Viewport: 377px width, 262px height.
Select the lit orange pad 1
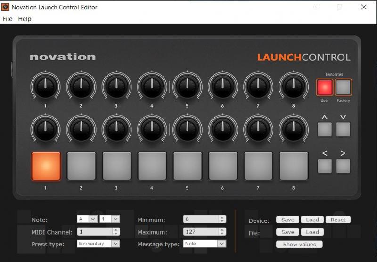coord(46,166)
